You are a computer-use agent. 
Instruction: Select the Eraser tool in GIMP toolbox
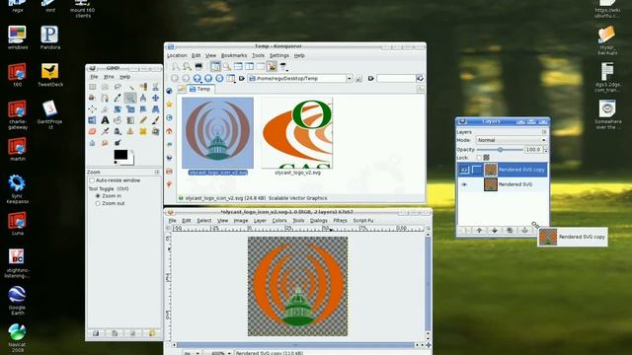pos(92,131)
